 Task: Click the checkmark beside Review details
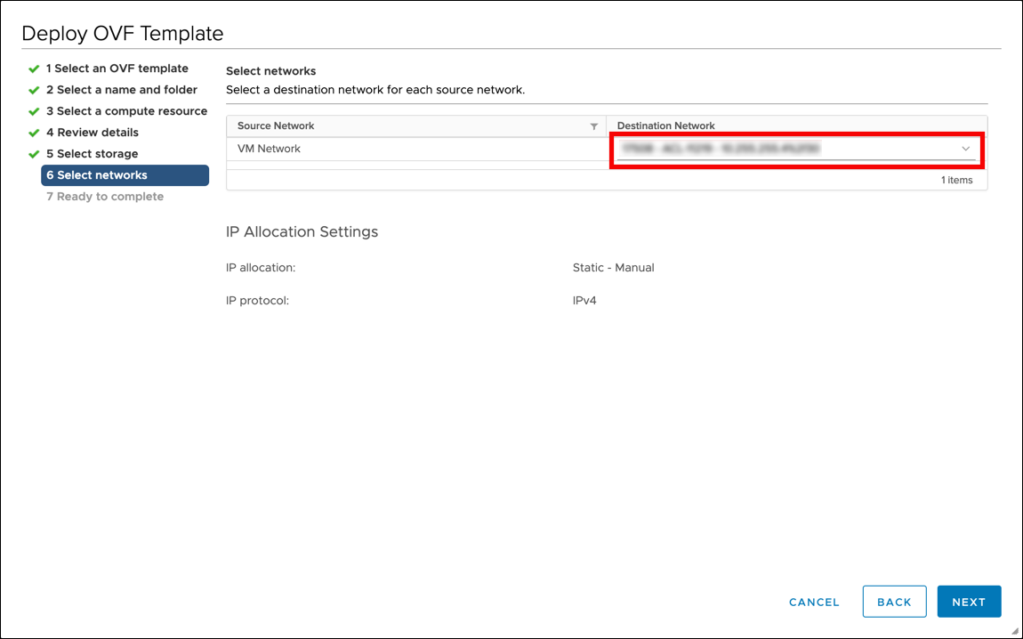34,133
